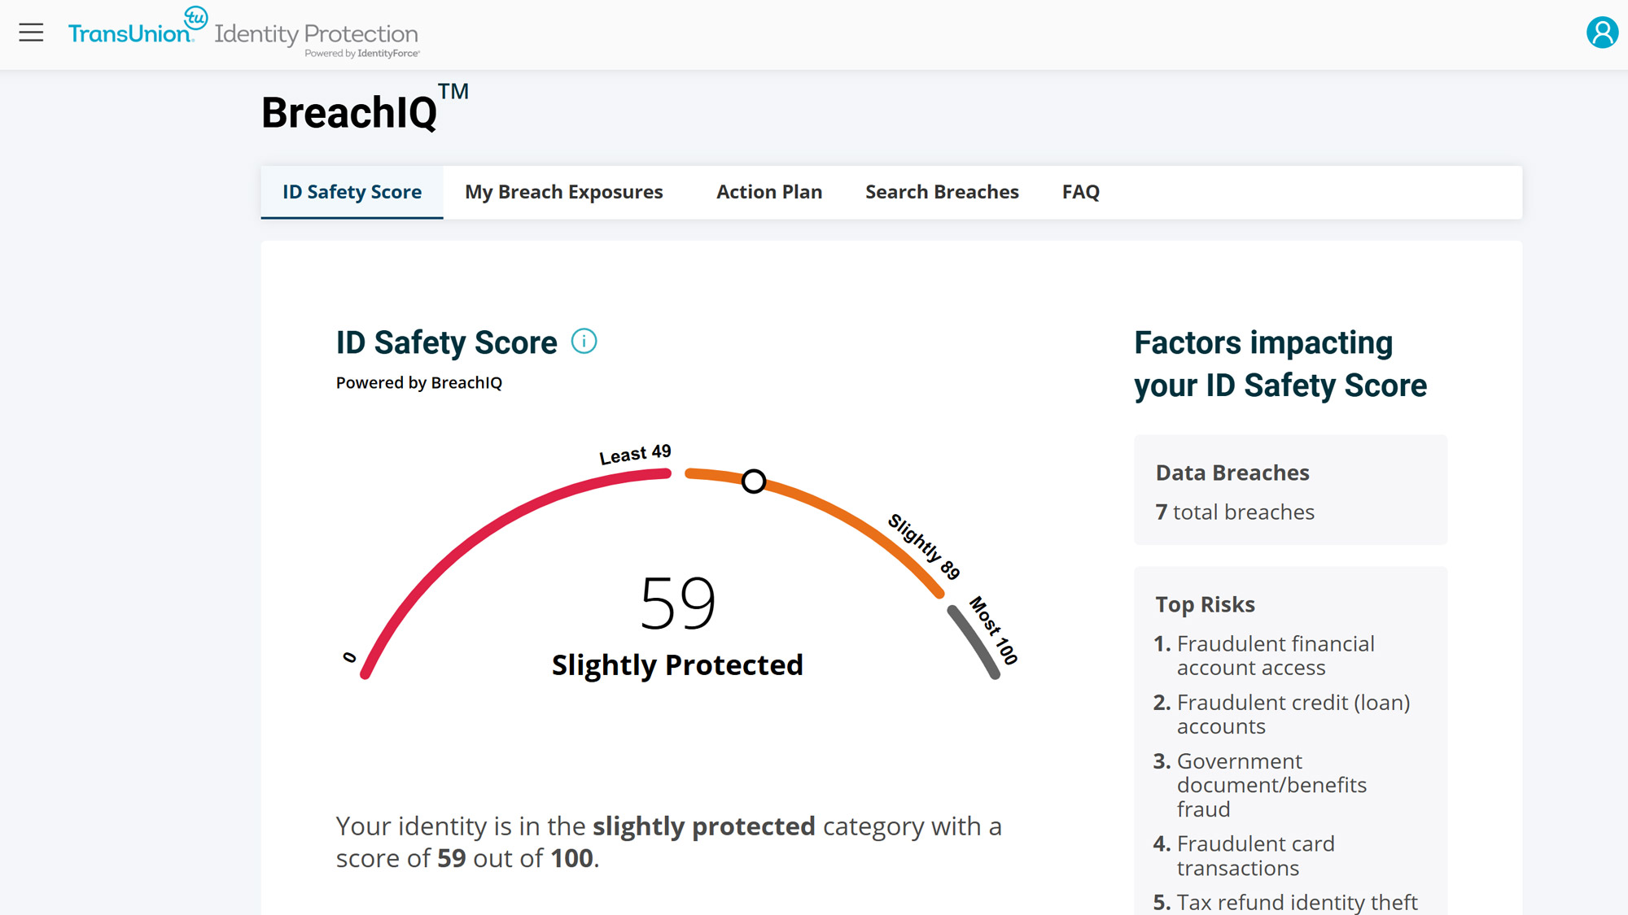1628x915 pixels.
Task: Click the Data Breaches card
Action: [1290, 490]
